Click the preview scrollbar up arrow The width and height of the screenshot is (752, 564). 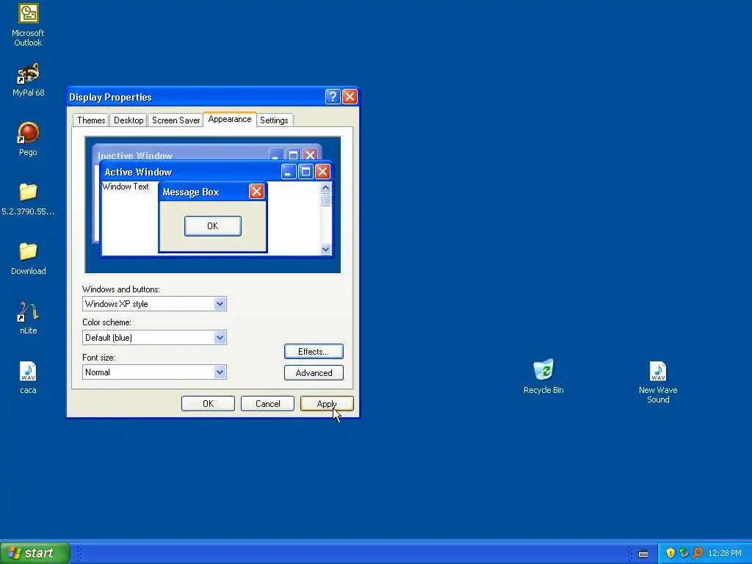pos(325,187)
